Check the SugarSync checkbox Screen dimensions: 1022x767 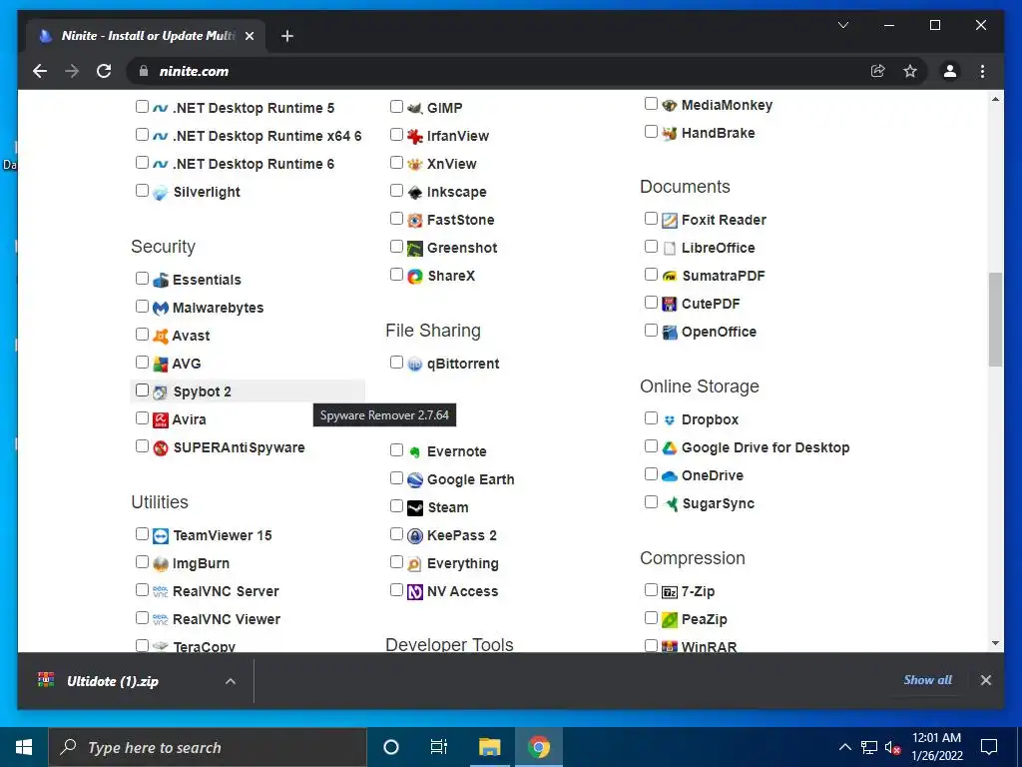[651, 501]
